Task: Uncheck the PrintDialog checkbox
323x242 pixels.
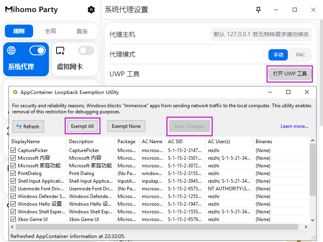Action: coord(13,173)
